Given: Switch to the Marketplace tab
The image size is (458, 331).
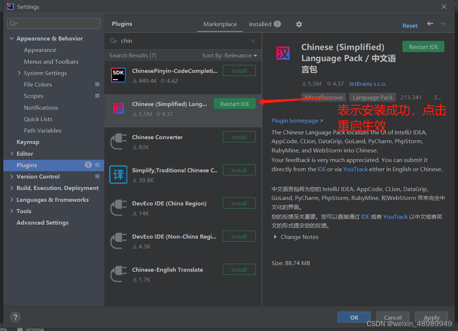Looking at the screenshot, I should coord(220,24).
